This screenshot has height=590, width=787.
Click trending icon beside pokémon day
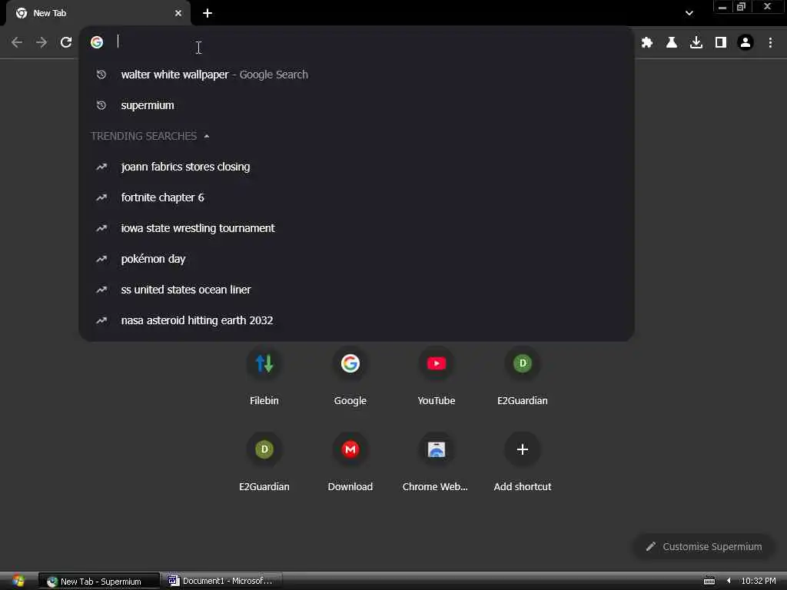pyautogui.click(x=101, y=259)
